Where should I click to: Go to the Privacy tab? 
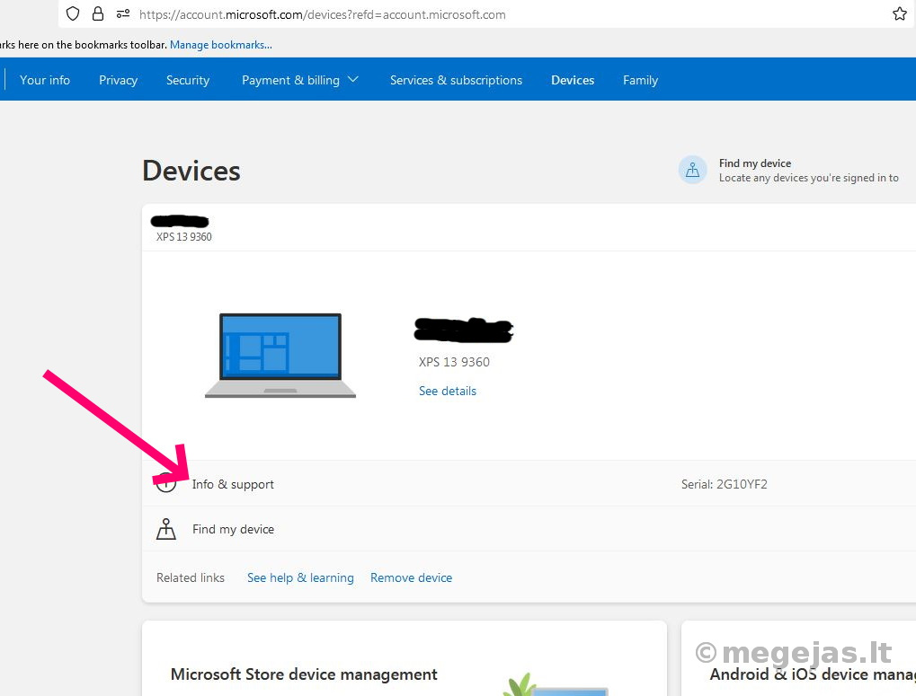tap(118, 80)
